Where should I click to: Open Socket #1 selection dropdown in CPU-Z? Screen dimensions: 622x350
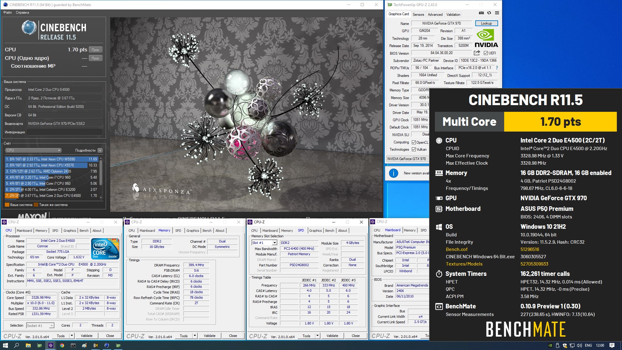(40, 325)
